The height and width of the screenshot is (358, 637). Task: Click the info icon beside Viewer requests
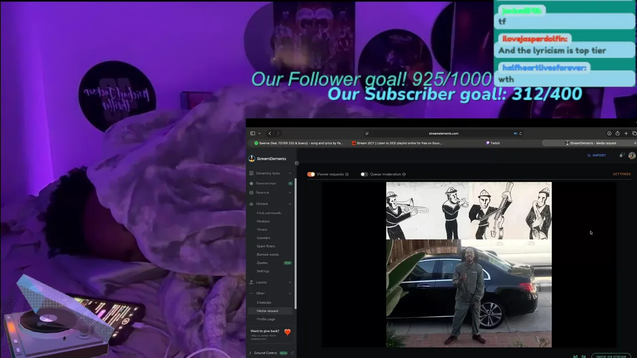pyautogui.click(x=347, y=175)
